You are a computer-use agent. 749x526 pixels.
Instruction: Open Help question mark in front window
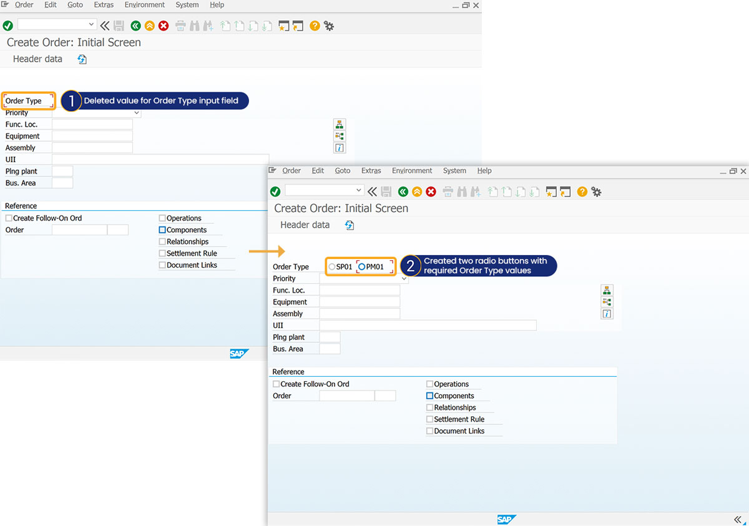582,192
